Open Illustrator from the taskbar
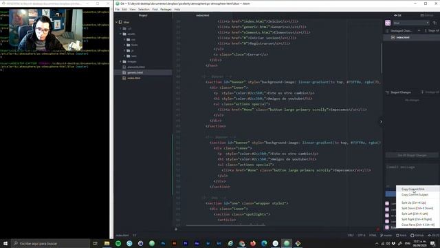This screenshot has width=440, height=248. 174,243
